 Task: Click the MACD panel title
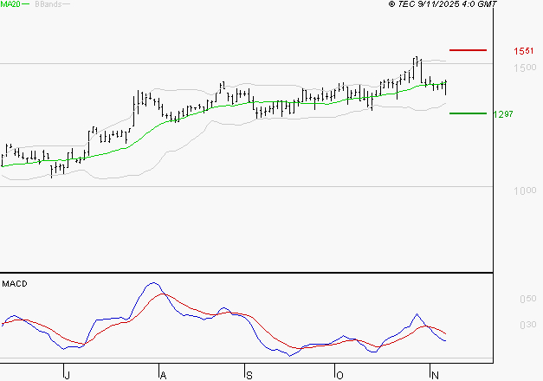15,284
